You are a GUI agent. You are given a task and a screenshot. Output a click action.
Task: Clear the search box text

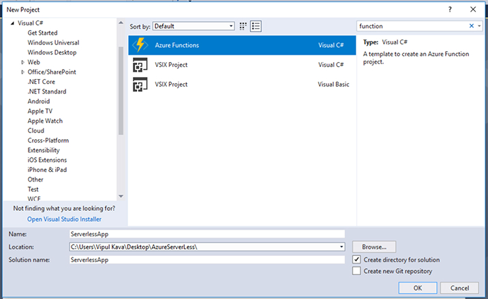[470, 26]
